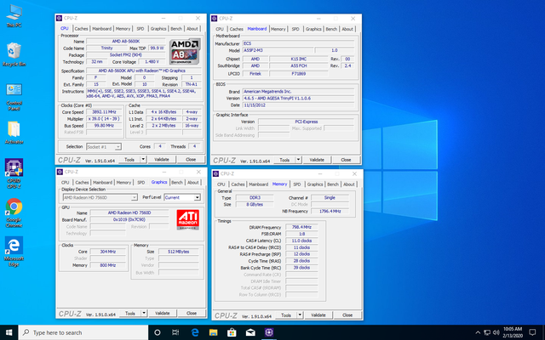Image resolution: width=545 pixels, height=340 pixels.
Task: Open Tools dropdown arrow in Graphics window
Action: [144, 313]
